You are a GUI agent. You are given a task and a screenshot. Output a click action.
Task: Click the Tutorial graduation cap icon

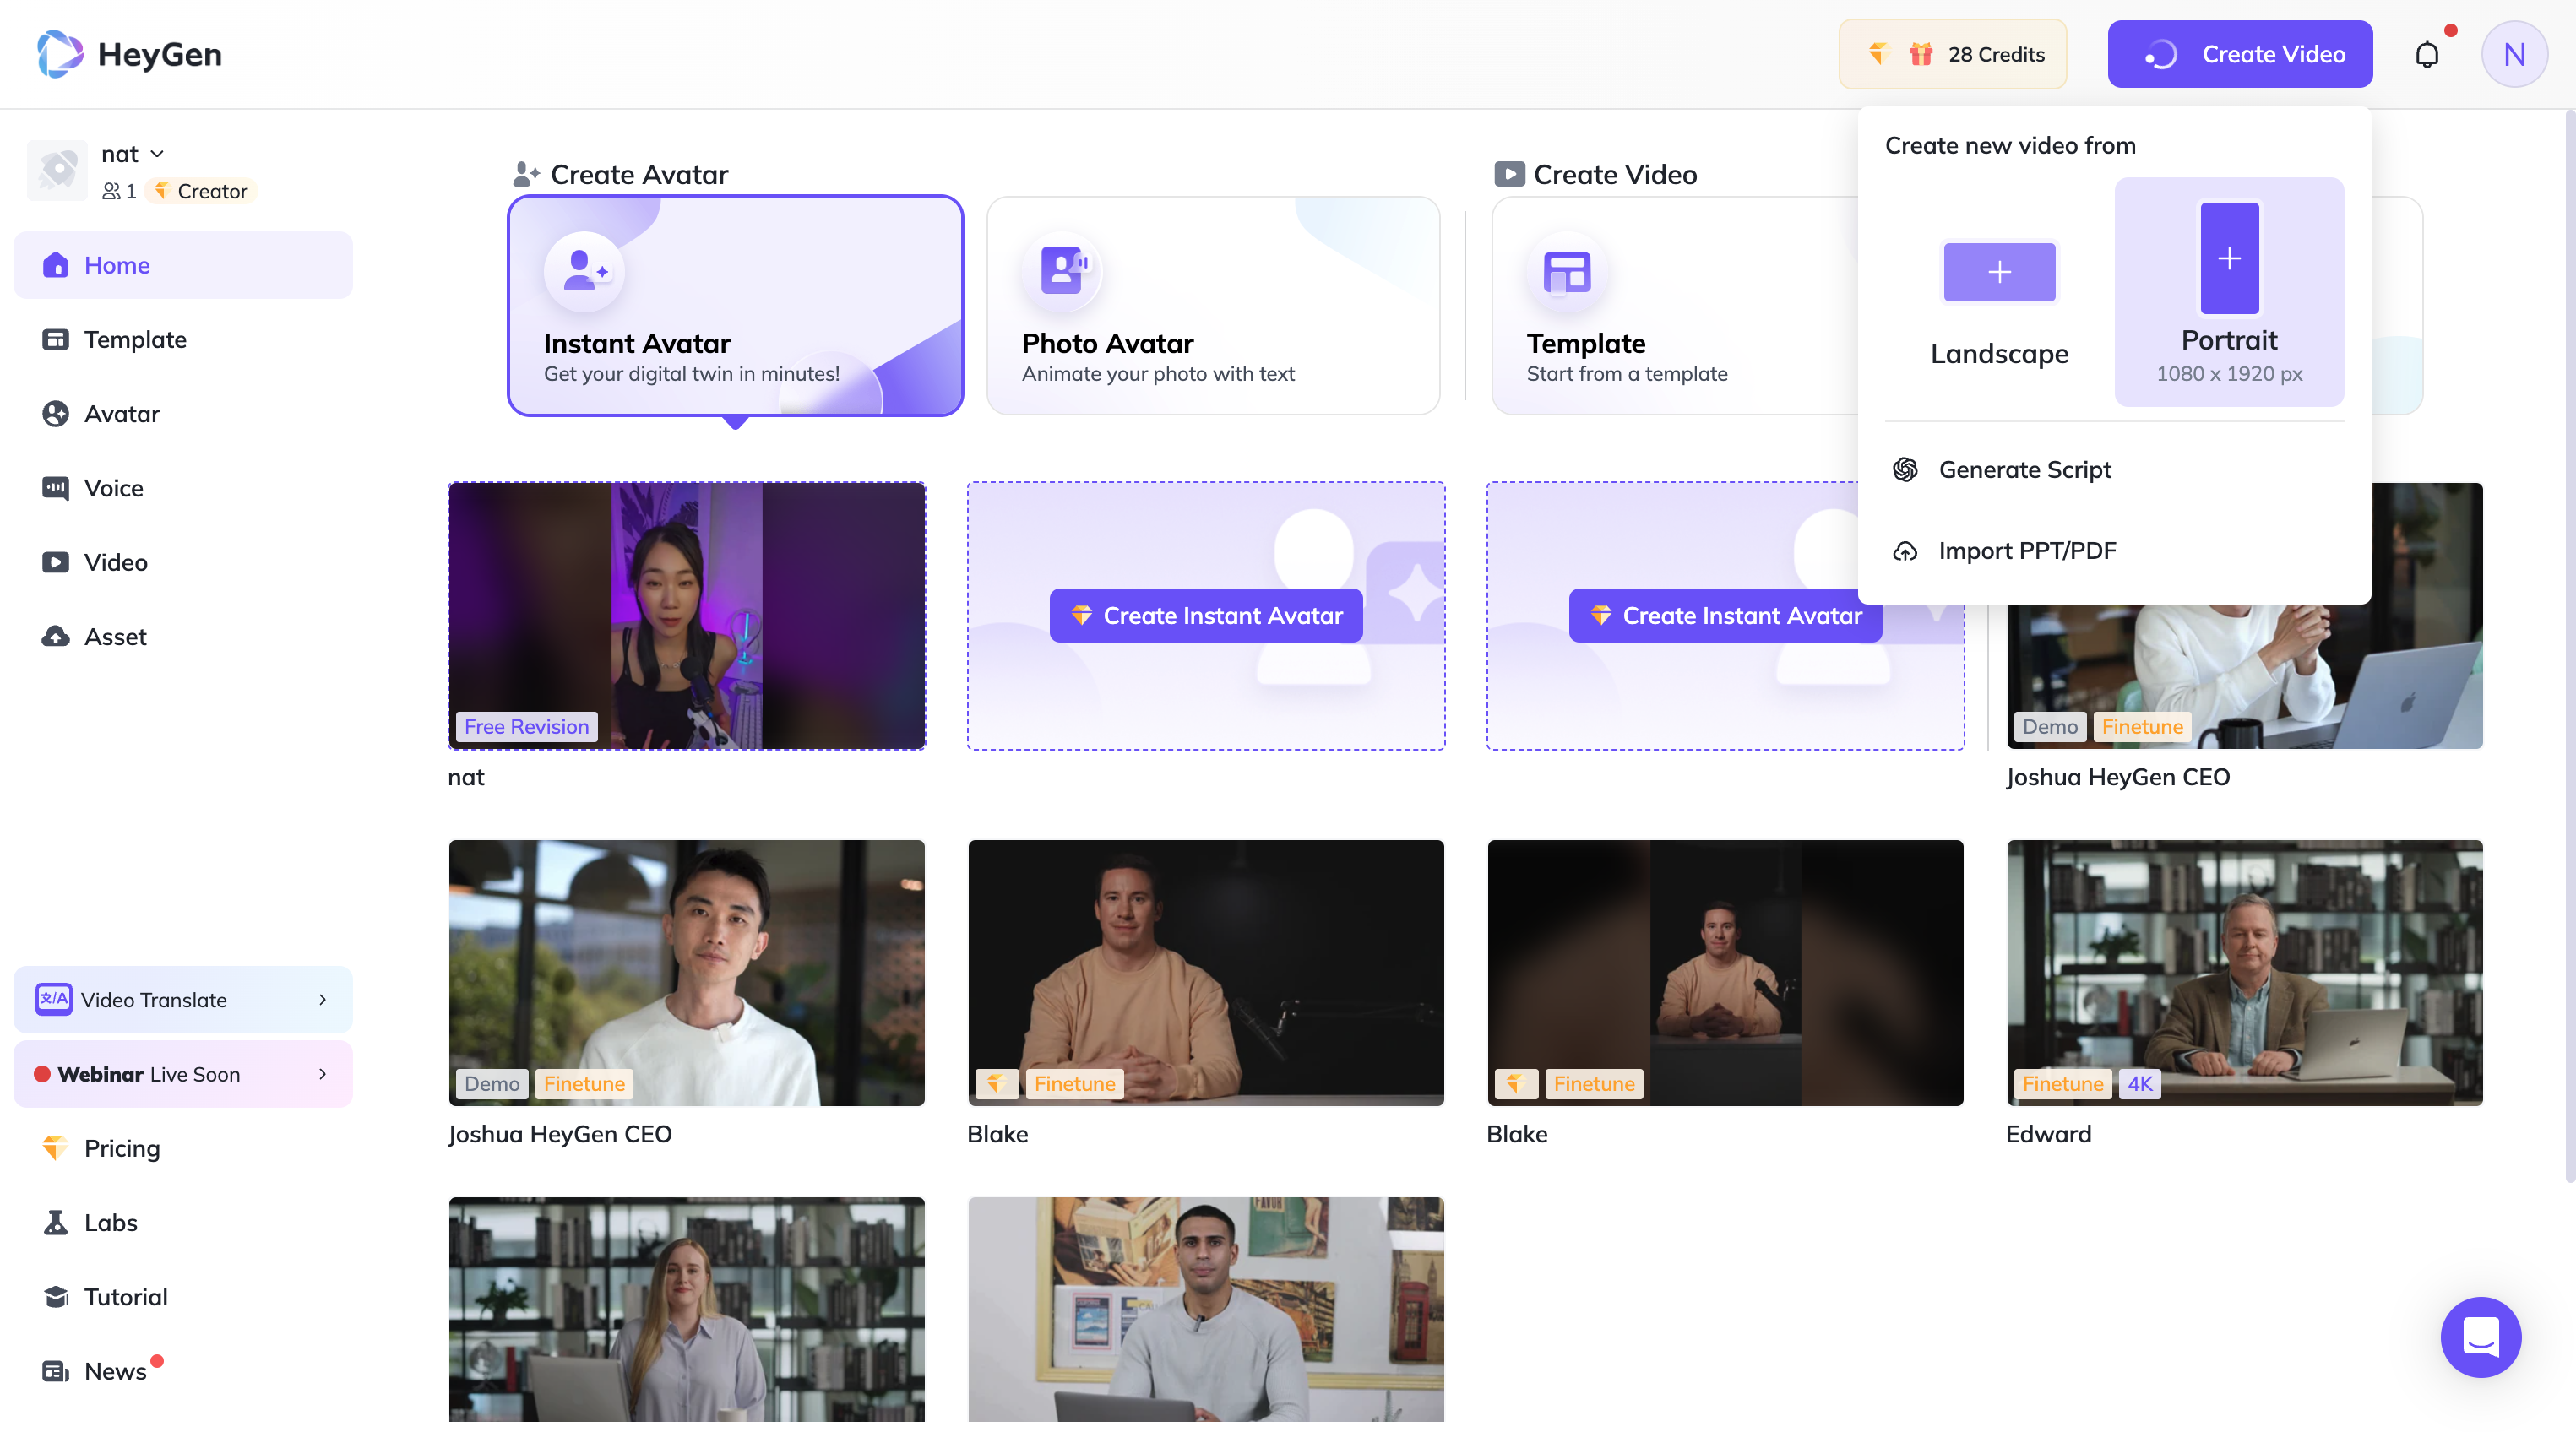tap(55, 1296)
